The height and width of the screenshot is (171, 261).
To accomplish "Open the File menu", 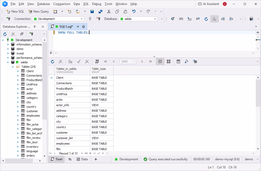I will [13, 4].
